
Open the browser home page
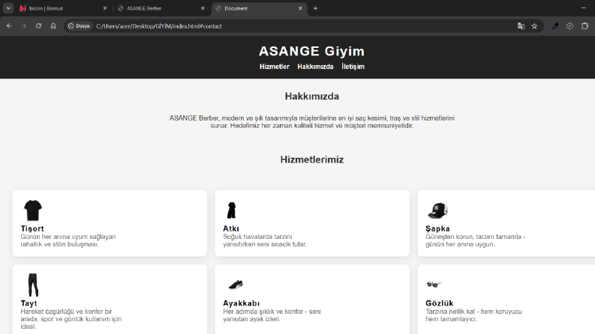(53, 26)
